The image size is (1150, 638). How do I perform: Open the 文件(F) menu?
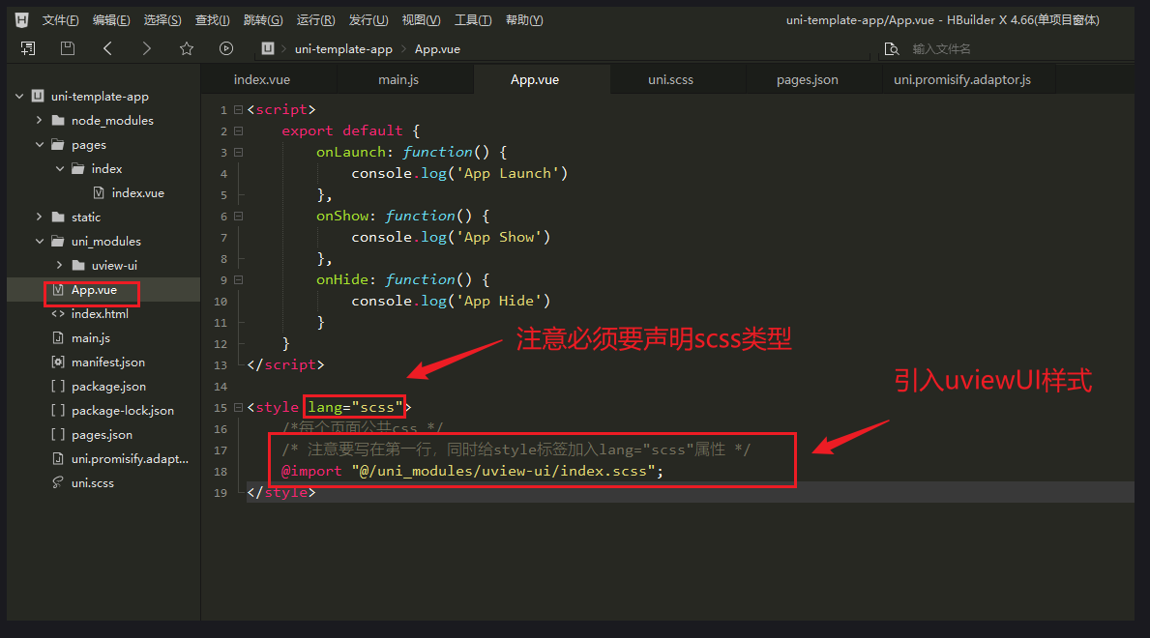(60, 19)
